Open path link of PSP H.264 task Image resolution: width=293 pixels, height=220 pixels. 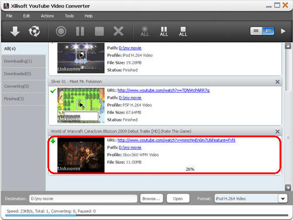point(130,97)
